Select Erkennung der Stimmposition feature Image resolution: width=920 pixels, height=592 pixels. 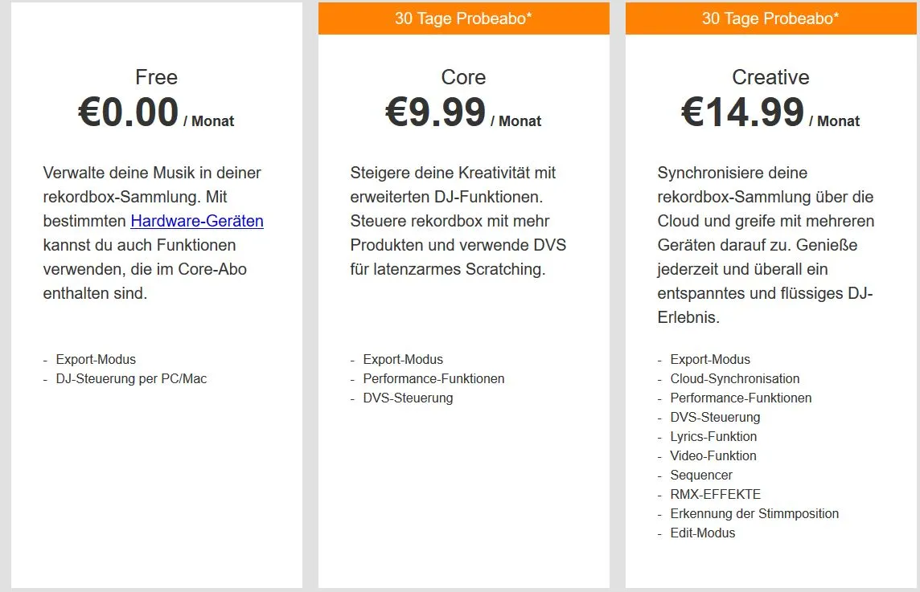[754, 513]
